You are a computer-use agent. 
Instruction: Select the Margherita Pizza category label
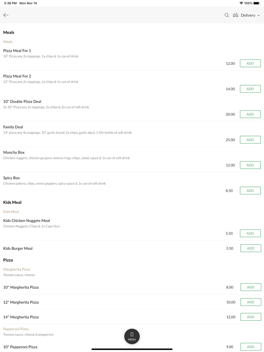click(17, 269)
